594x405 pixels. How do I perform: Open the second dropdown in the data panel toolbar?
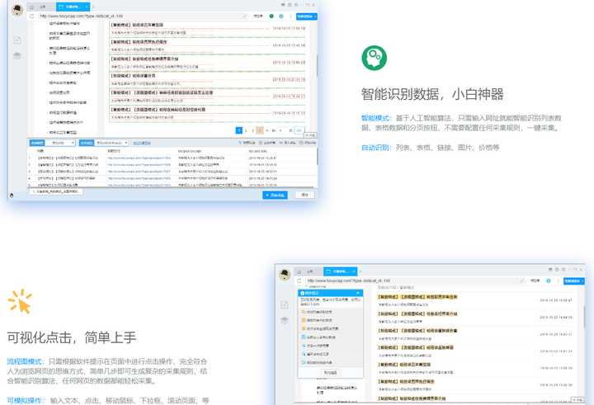point(111,143)
